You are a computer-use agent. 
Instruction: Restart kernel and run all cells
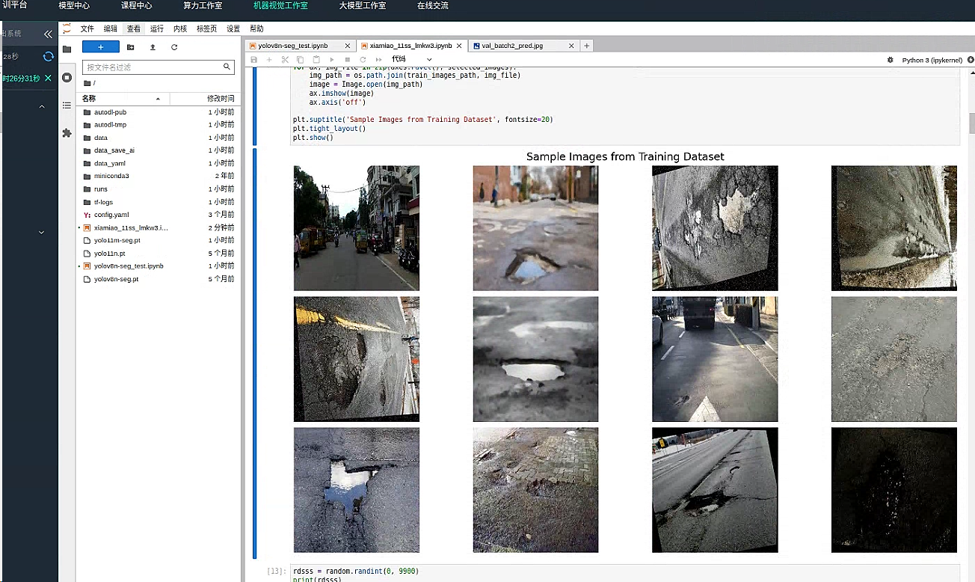(x=378, y=59)
